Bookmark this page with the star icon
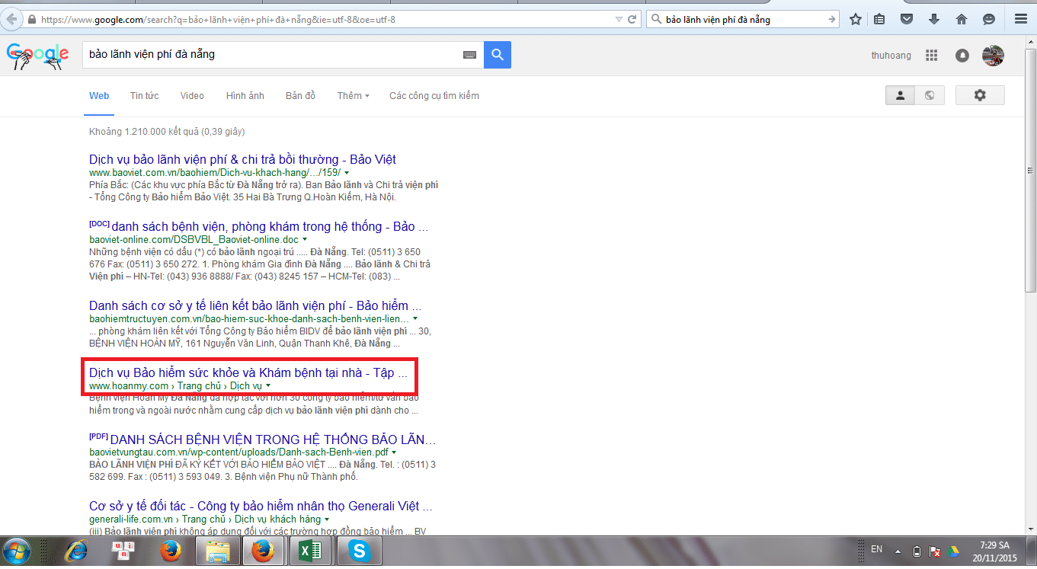The width and height of the screenshot is (1037, 569). [x=856, y=19]
